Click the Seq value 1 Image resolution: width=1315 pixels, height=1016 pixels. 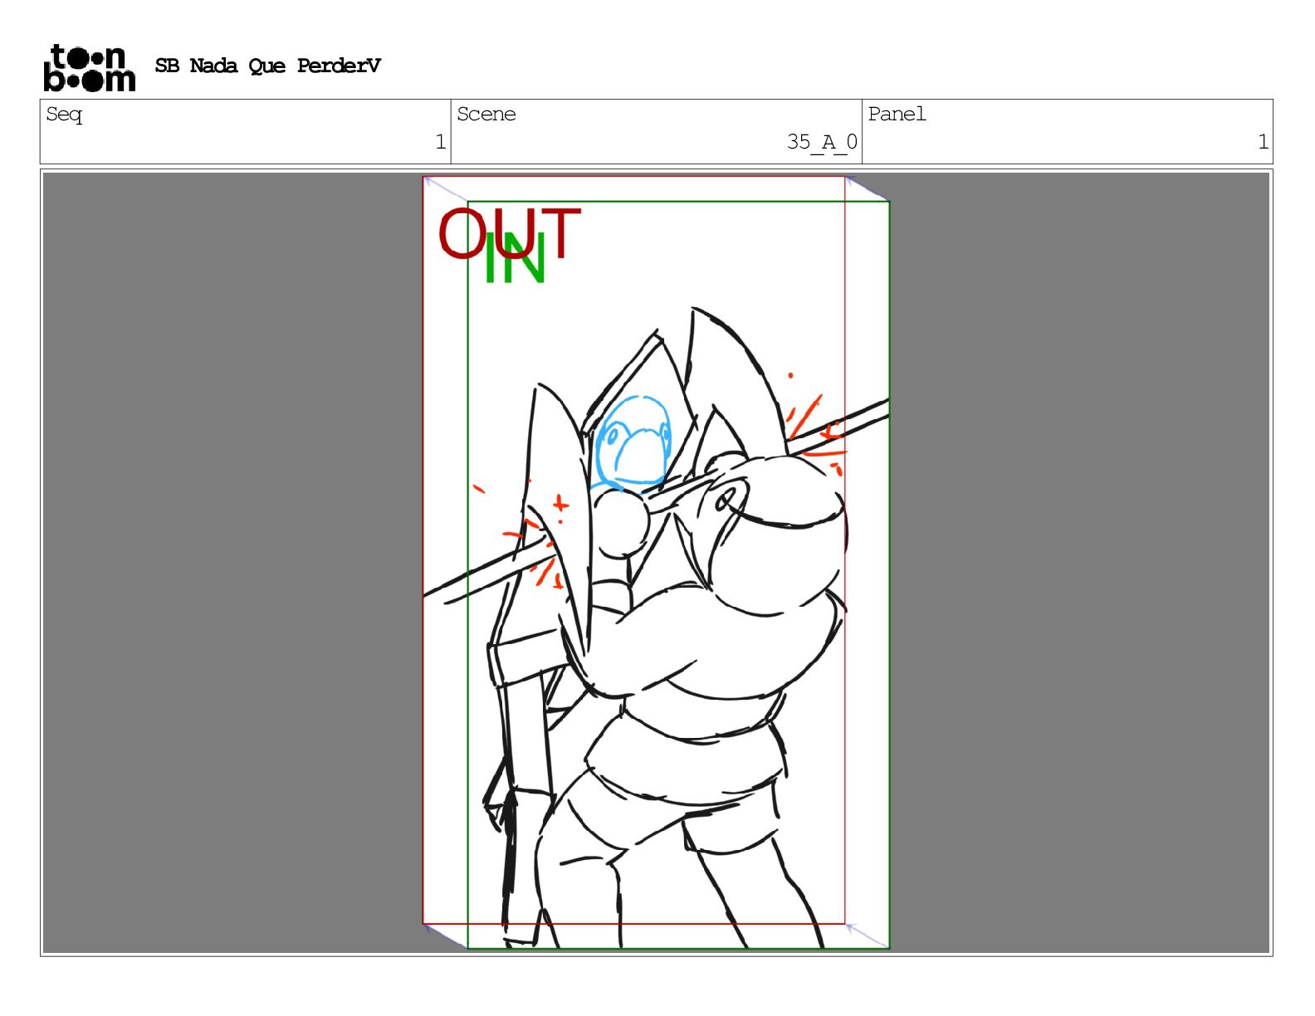(440, 142)
